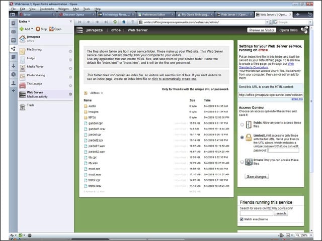Click the share URL text field

point(271,95)
